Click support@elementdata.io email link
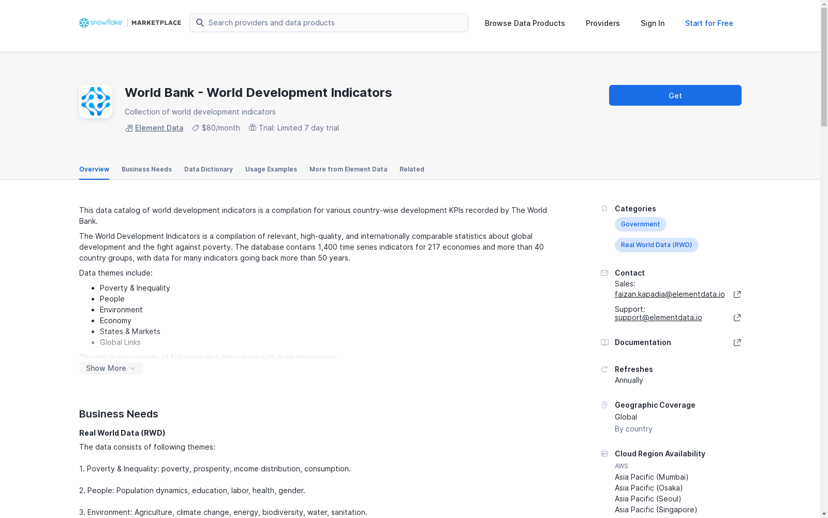The height and width of the screenshot is (518, 828). click(658, 318)
